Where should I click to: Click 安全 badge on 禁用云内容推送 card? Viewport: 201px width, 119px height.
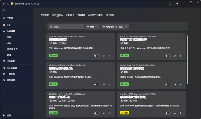pos(53,113)
